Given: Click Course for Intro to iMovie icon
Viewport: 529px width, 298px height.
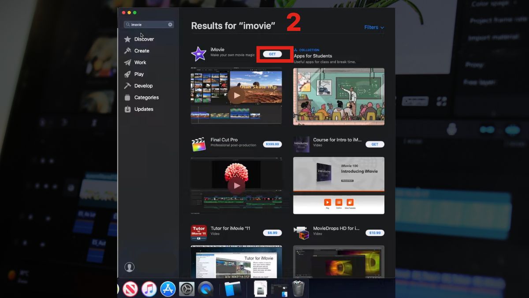Looking at the screenshot, I should click(301, 144).
